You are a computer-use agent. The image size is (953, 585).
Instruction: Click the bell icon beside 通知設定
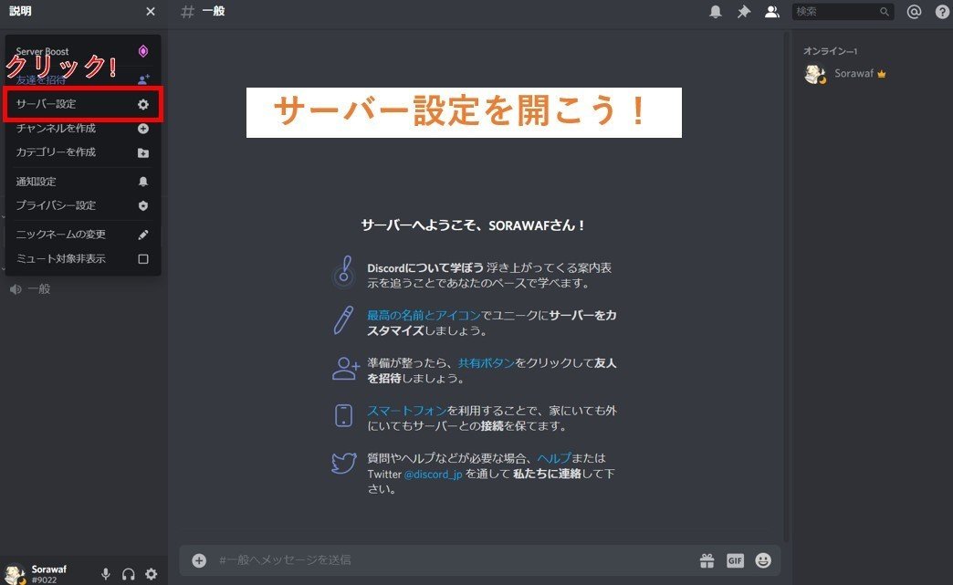coord(142,182)
